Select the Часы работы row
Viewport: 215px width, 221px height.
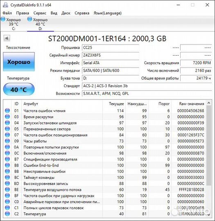pyautogui.click(x=104, y=141)
